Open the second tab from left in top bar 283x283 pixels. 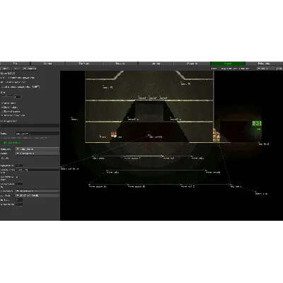[x=48, y=64]
